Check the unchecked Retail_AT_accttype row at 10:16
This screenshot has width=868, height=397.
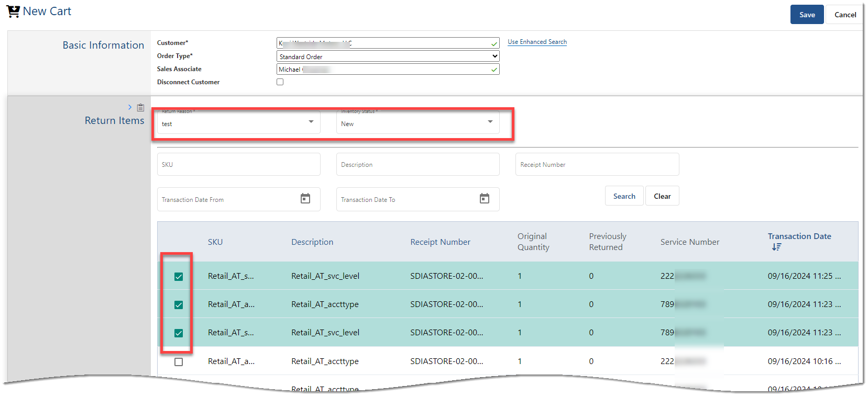click(x=179, y=362)
